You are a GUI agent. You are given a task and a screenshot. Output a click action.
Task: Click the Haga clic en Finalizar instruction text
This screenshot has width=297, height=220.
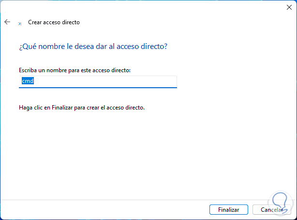(82, 107)
